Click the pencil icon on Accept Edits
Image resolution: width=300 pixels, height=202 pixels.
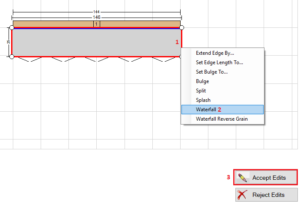click(x=243, y=177)
